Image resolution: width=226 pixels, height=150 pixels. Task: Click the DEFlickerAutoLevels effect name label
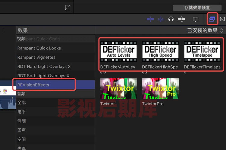(x=118, y=69)
